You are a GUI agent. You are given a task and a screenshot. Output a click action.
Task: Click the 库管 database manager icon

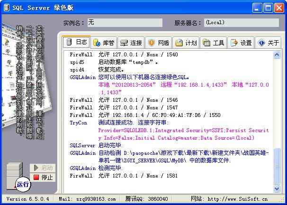(x=97, y=43)
